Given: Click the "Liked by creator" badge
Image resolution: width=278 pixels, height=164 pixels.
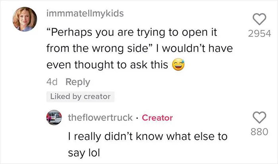Looking at the screenshot, I should coord(80,97).
